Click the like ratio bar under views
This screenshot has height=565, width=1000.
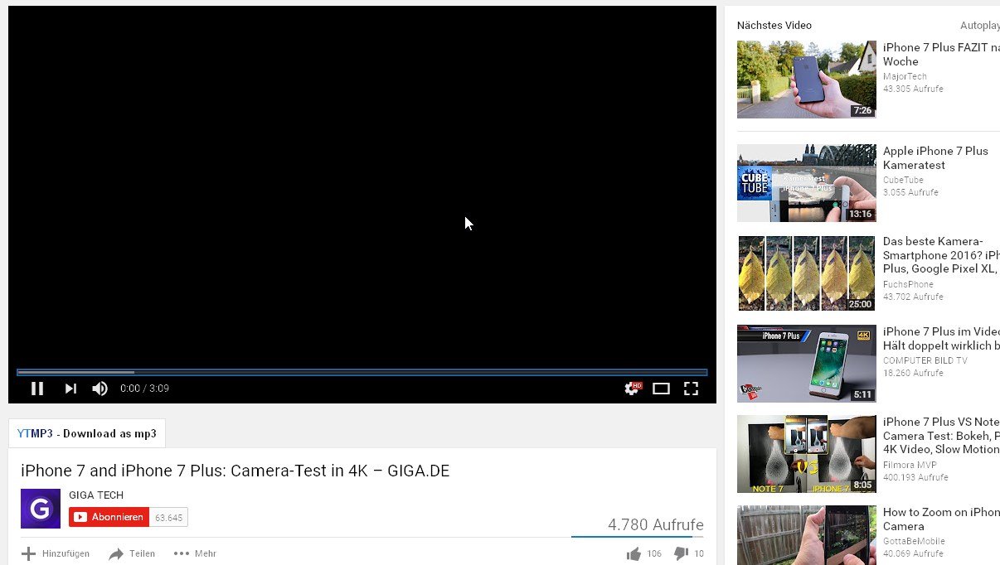pos(638,537)
